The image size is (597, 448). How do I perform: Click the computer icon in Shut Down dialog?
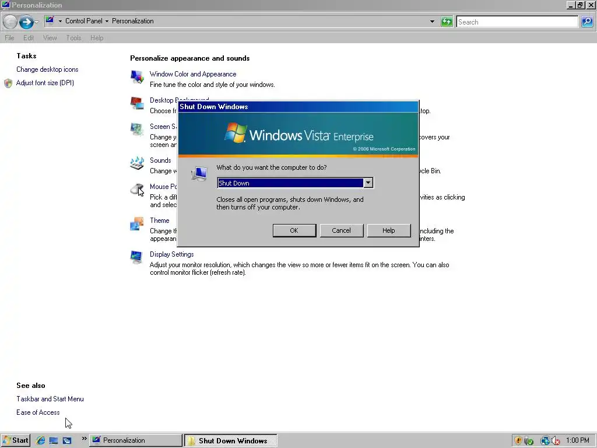[x=199, y=174]
